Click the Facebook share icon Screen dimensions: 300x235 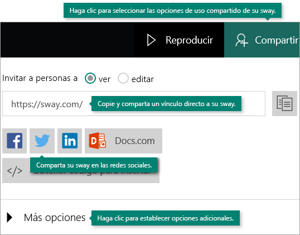pos(14,141)
